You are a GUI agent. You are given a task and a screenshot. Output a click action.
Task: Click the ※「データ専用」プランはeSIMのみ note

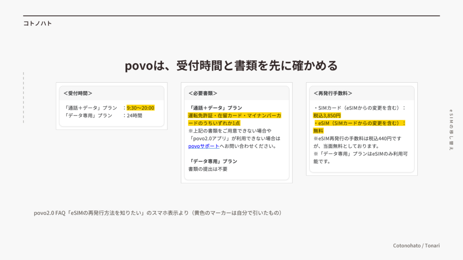(360, 158)
